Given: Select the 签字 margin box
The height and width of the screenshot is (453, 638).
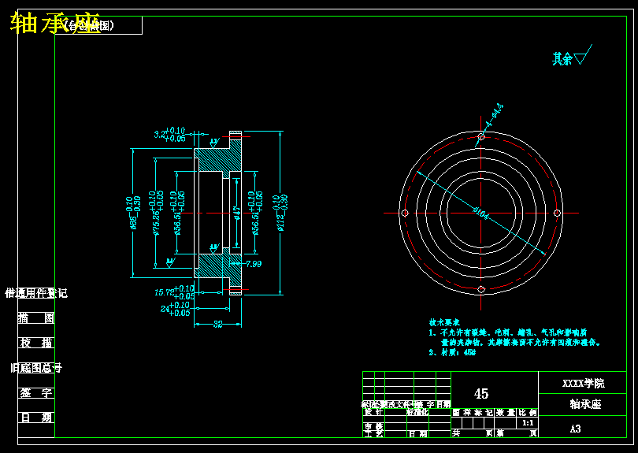Looking at the screenshot, I should tap(36, 393).
